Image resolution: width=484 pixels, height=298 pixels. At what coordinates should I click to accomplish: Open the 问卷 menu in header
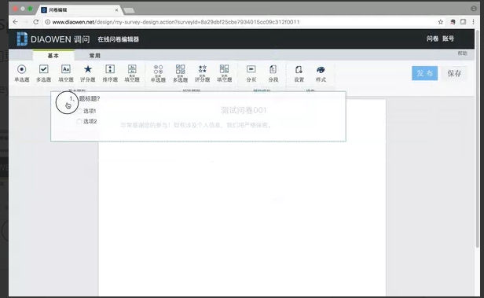432,39
